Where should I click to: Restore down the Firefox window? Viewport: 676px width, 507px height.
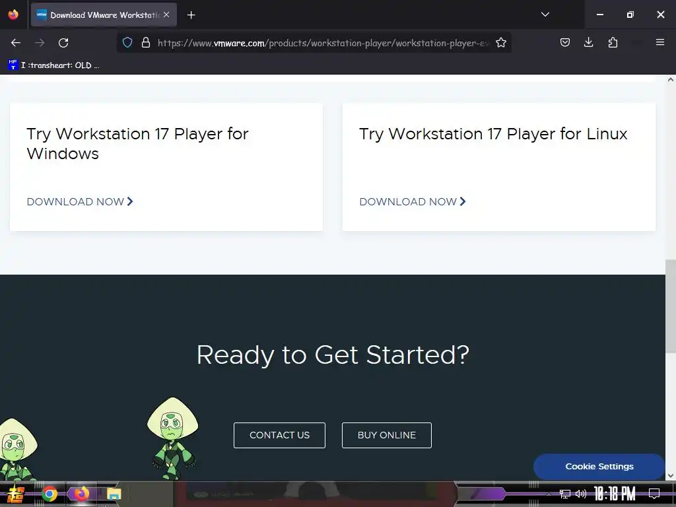point(630,15)
